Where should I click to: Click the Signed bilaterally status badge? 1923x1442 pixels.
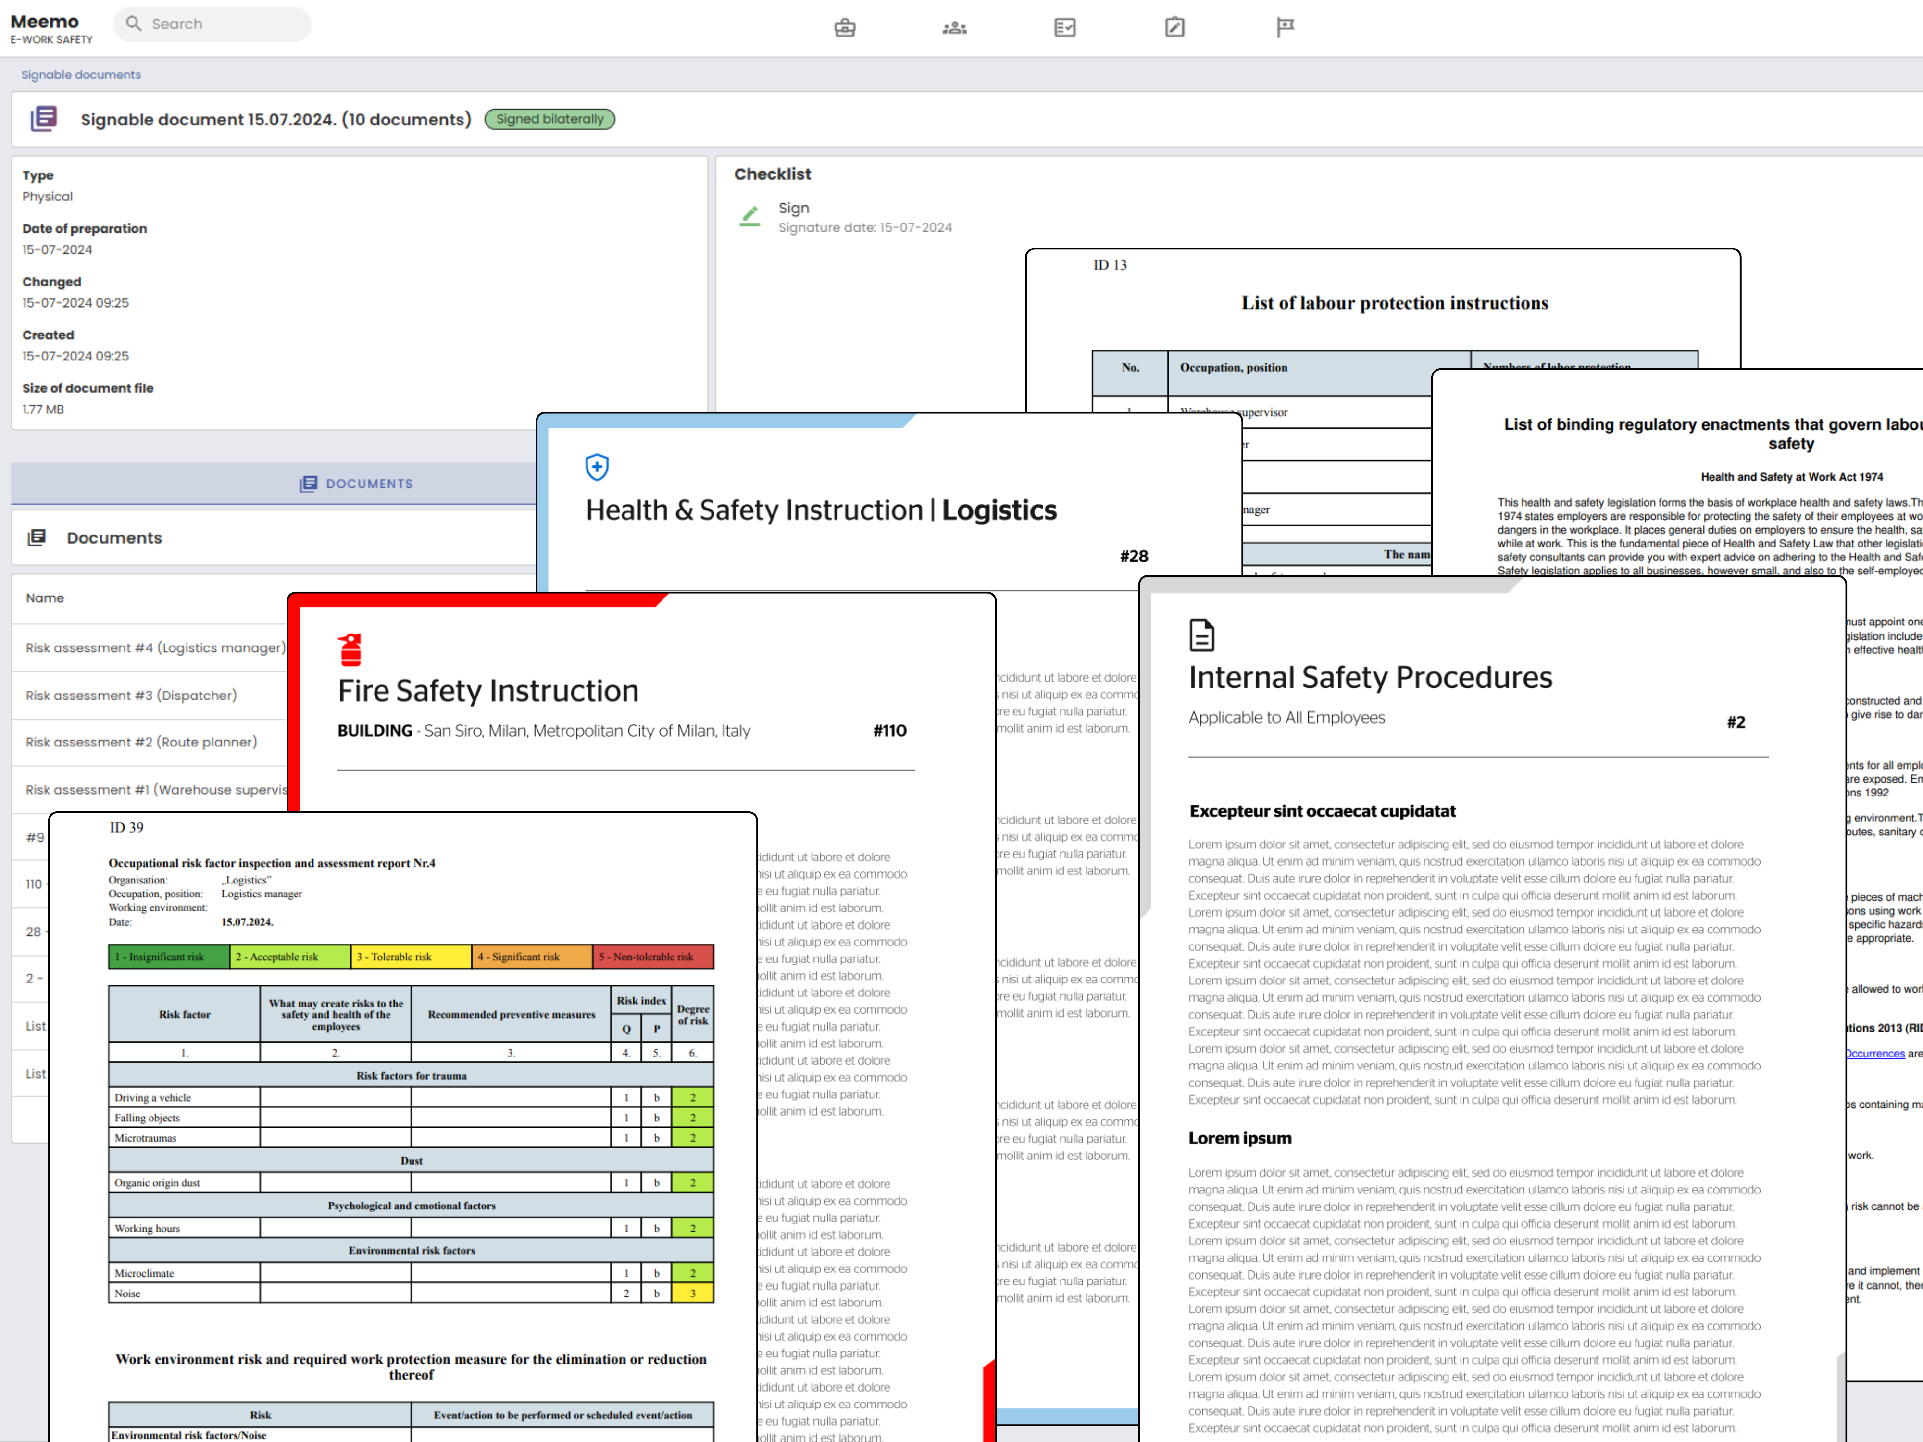coord(549,119)
